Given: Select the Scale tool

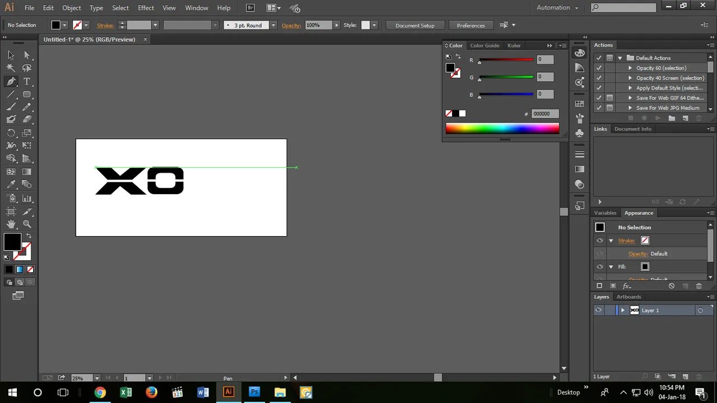Looking at the screenshot, I should (27, 133).
